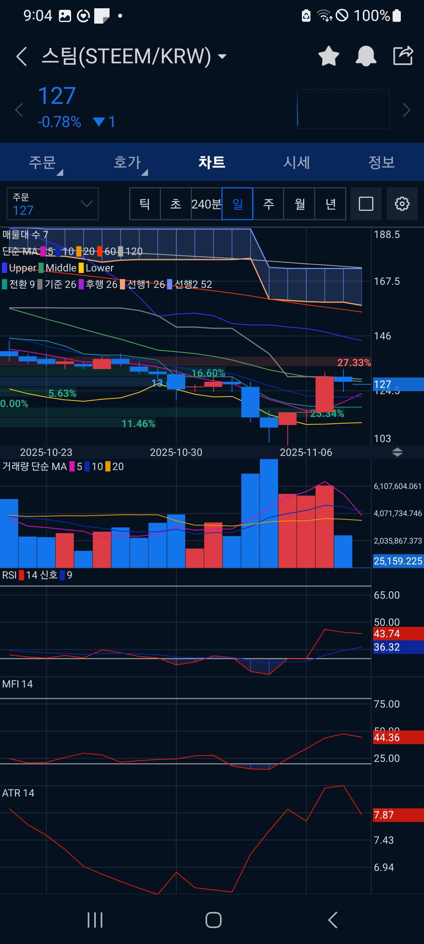Tap the Wi-Fi status bar icon
Image resolution: width=424 pixels, height=944 pixels.
point(324,16)
